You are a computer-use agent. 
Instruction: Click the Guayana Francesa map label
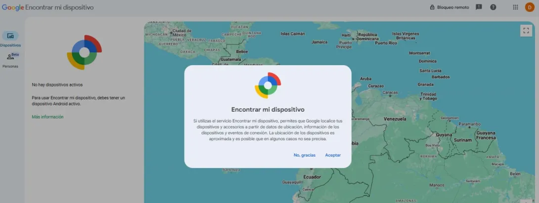[486, 135]
